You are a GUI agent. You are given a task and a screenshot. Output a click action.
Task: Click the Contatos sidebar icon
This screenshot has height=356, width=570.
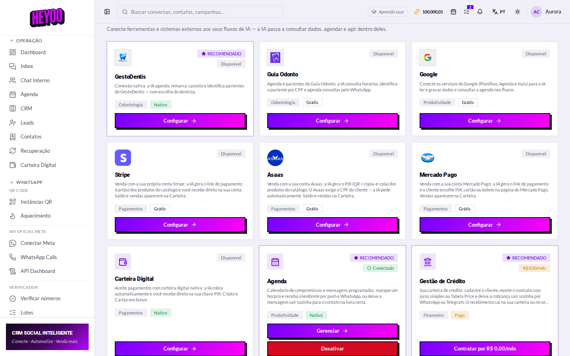[13, 136]
